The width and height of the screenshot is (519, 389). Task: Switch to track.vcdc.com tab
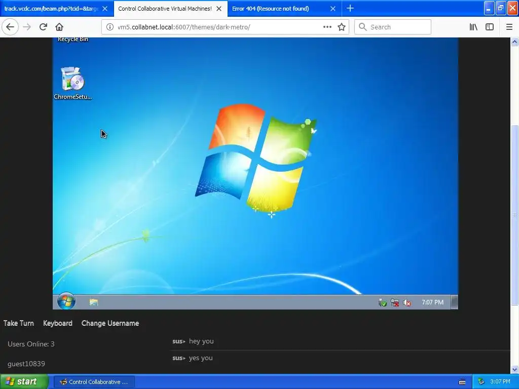[x=51, y=9]
